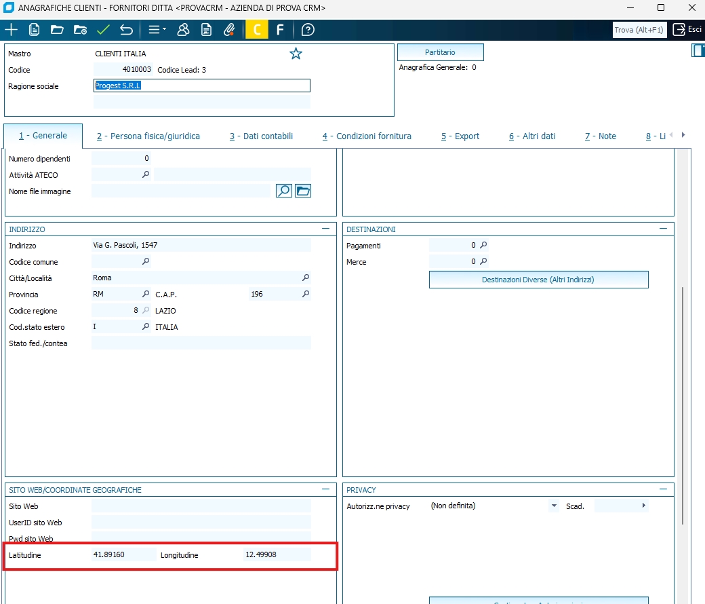The height and width of the screenshot is (604, 705).
Task: Click the undo arrow icon in toolbar
Action: pos(126,30)
